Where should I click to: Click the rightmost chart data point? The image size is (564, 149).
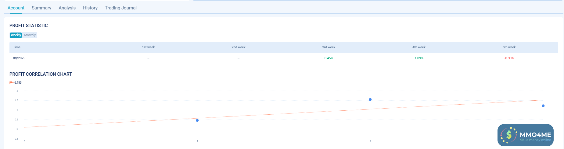pyautogui.click(x=543, y=106)
